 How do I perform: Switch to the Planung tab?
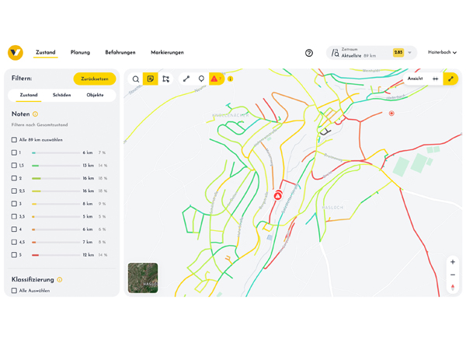click(80, 53)
